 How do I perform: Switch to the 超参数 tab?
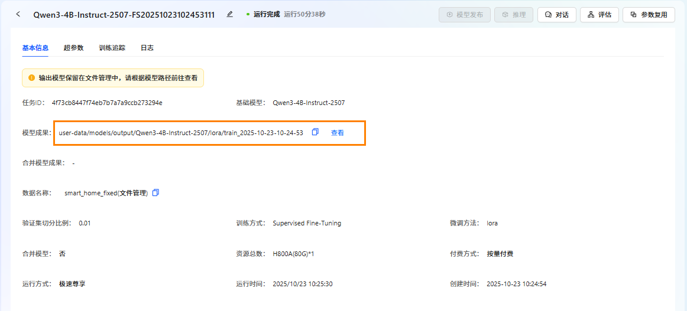[73, 48]
